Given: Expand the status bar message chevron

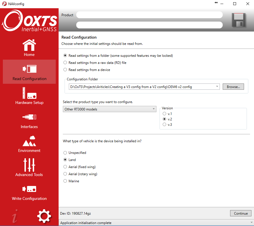Looking at the screenshot, I should point(251,223).
